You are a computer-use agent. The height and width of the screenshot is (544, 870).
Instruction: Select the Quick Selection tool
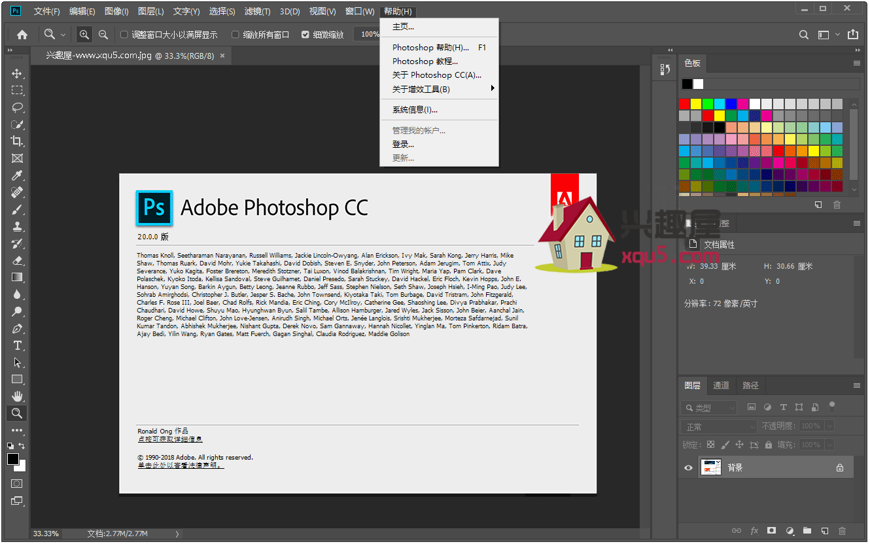(17, 124)
